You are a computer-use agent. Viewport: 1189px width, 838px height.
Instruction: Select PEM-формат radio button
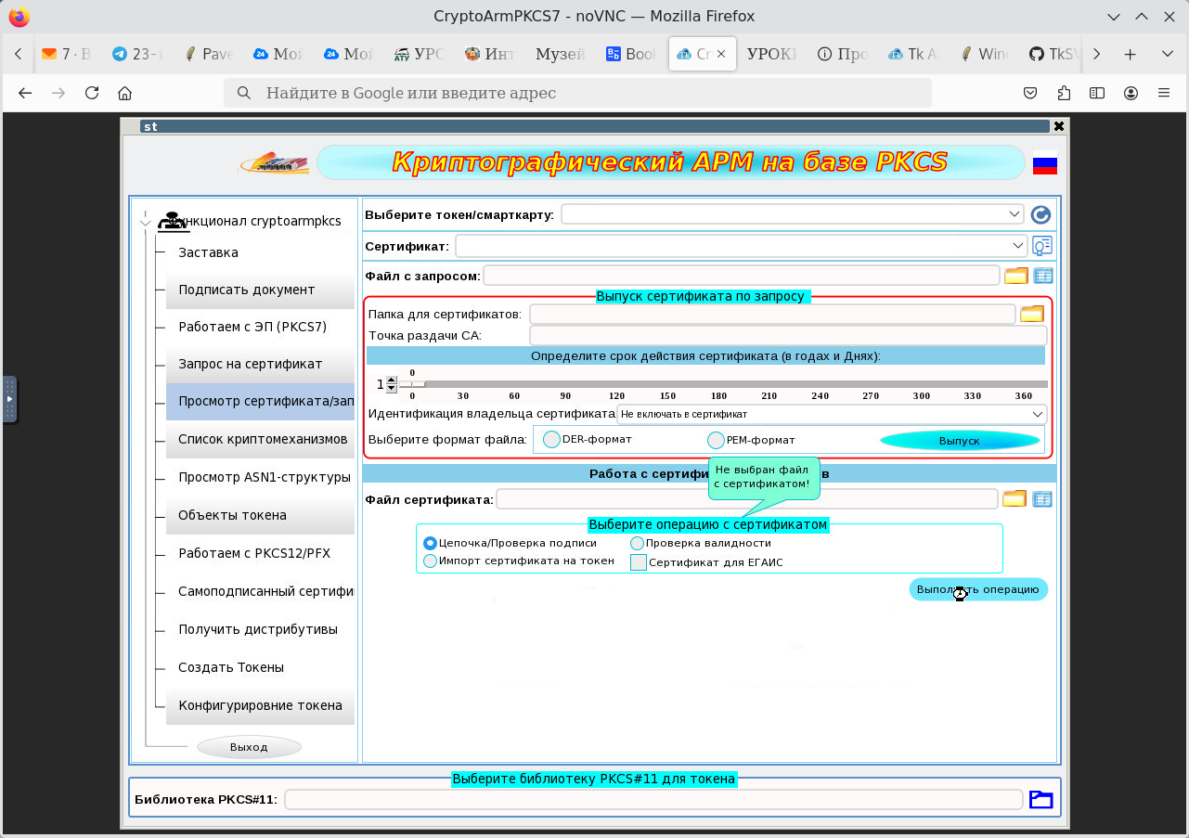[716, 440]
